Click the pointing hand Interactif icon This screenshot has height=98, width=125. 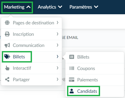(x=7, y=68)
